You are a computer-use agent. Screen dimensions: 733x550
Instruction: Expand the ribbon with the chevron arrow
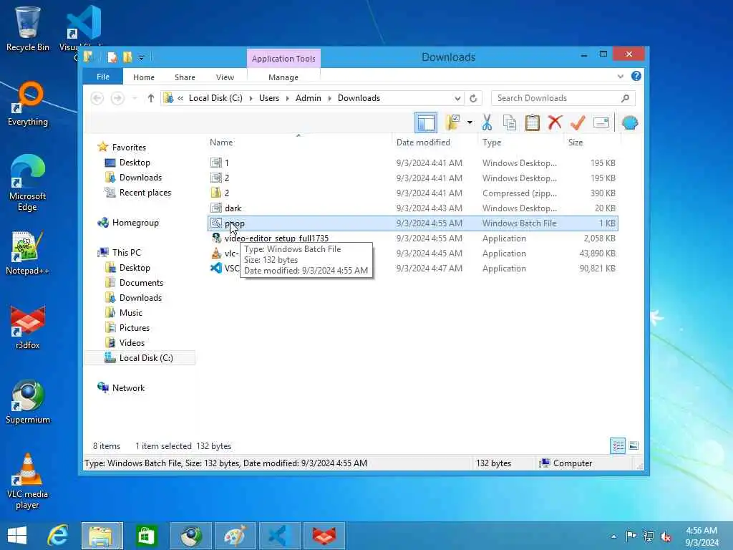[621, 76]
